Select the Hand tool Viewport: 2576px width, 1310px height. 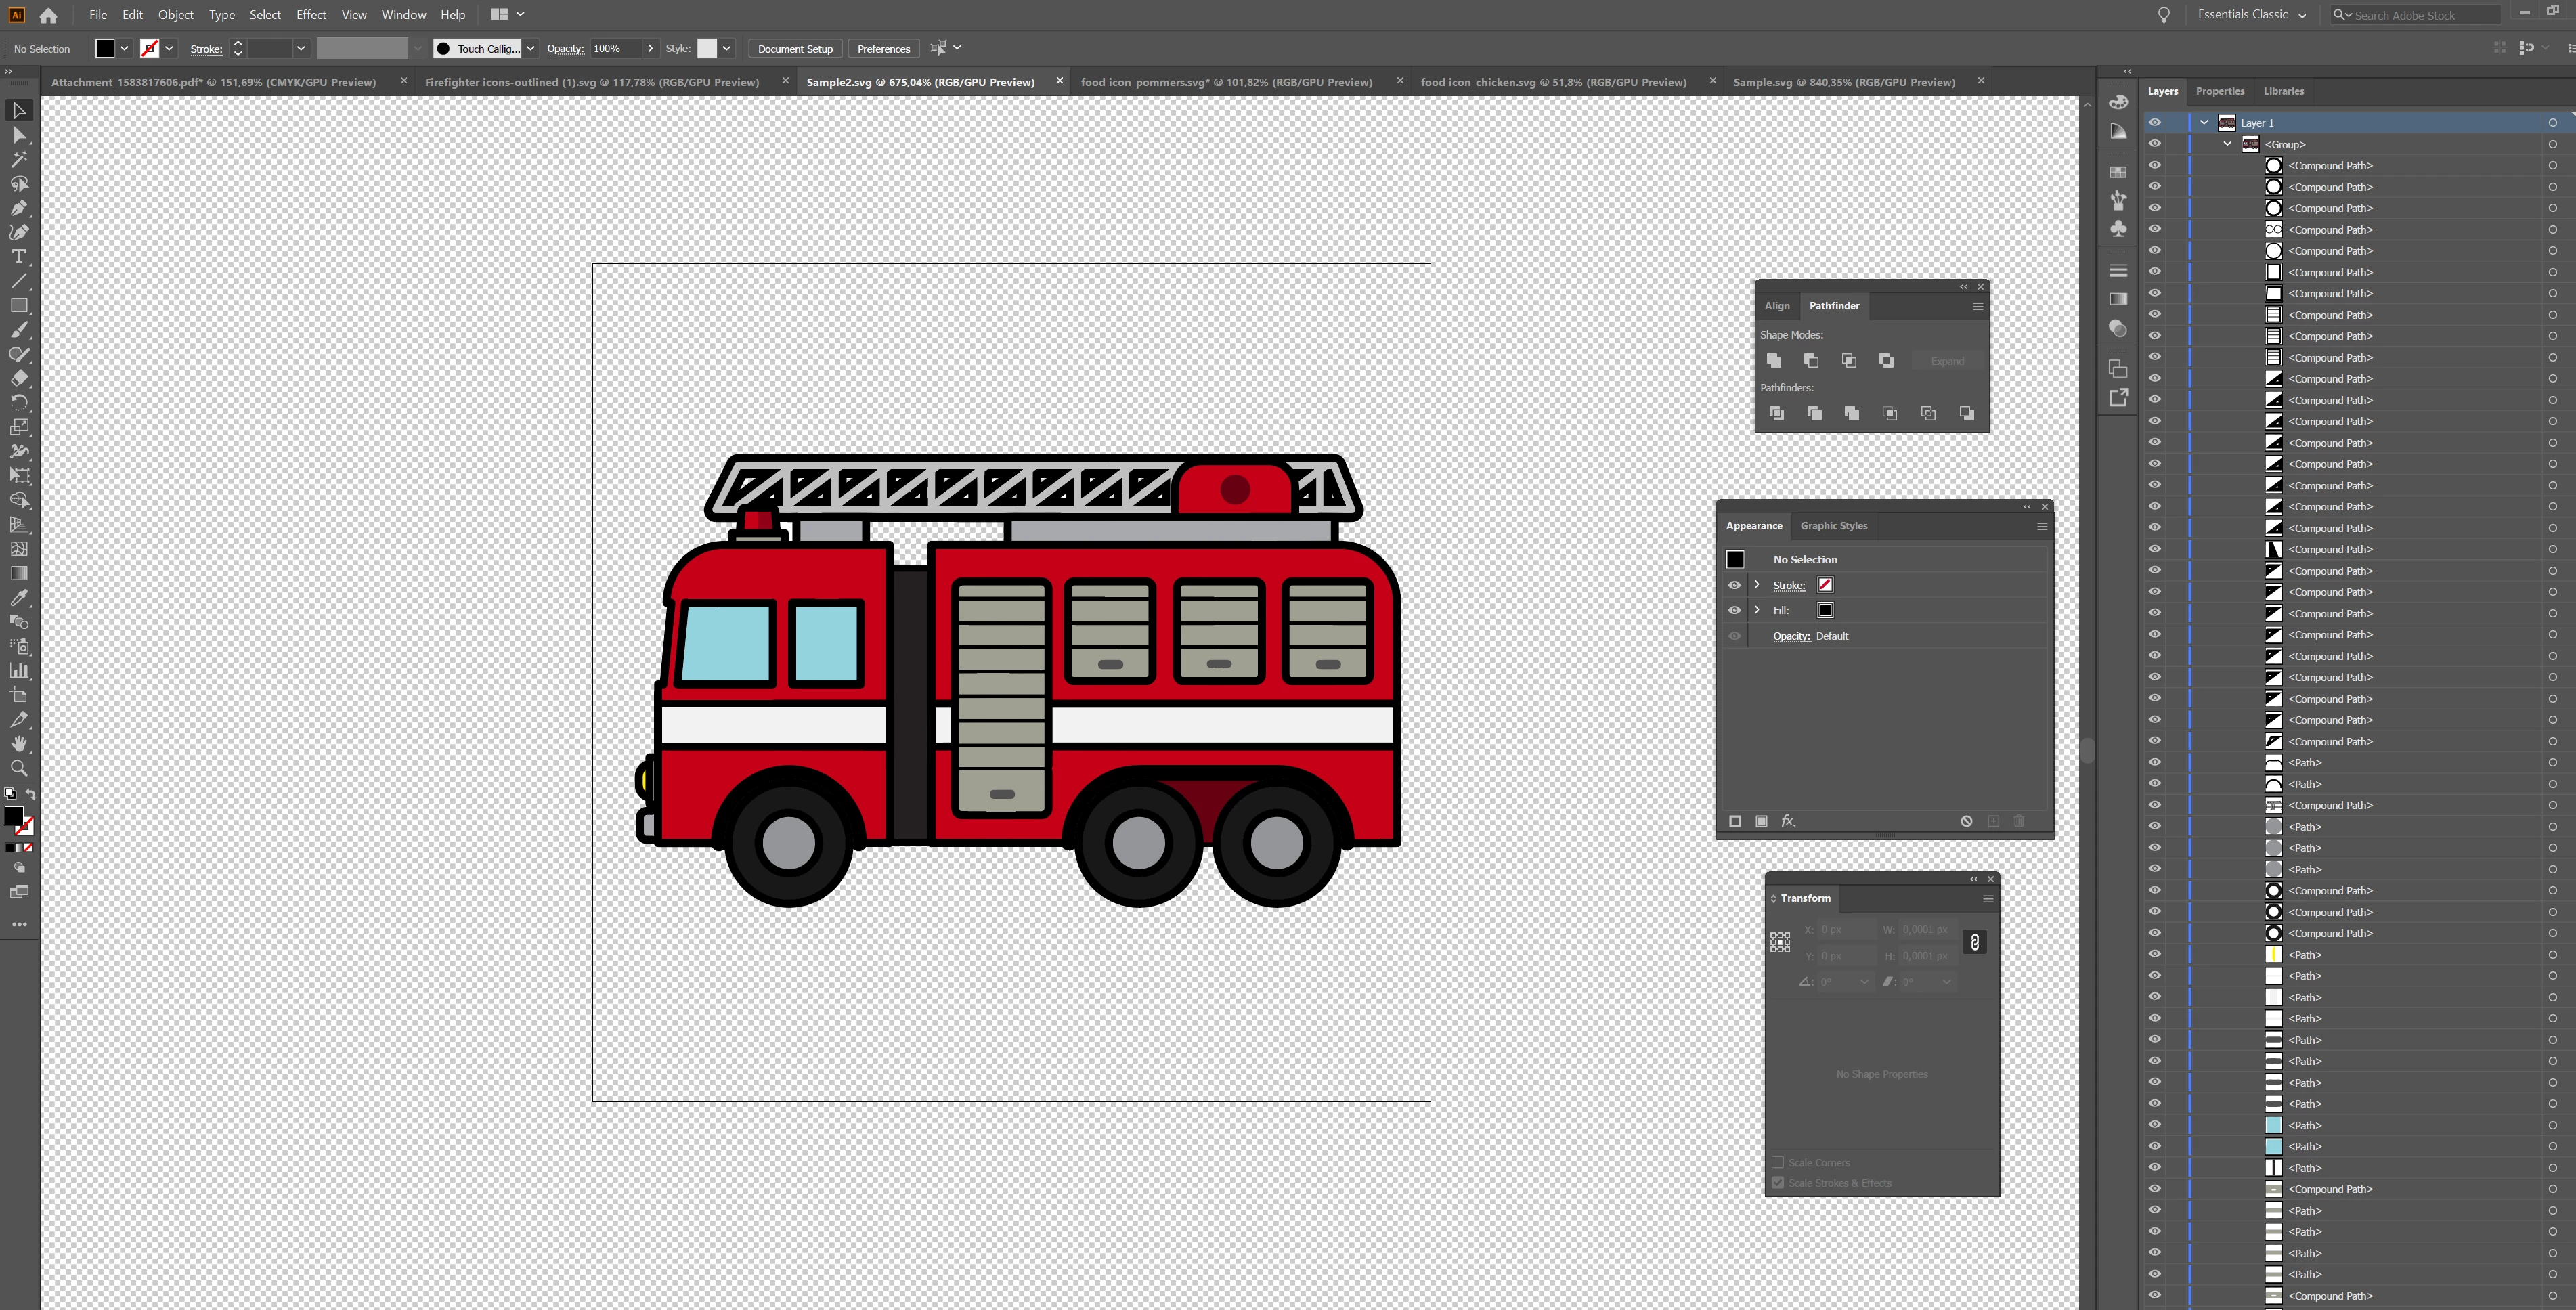[x=19, y=744]
